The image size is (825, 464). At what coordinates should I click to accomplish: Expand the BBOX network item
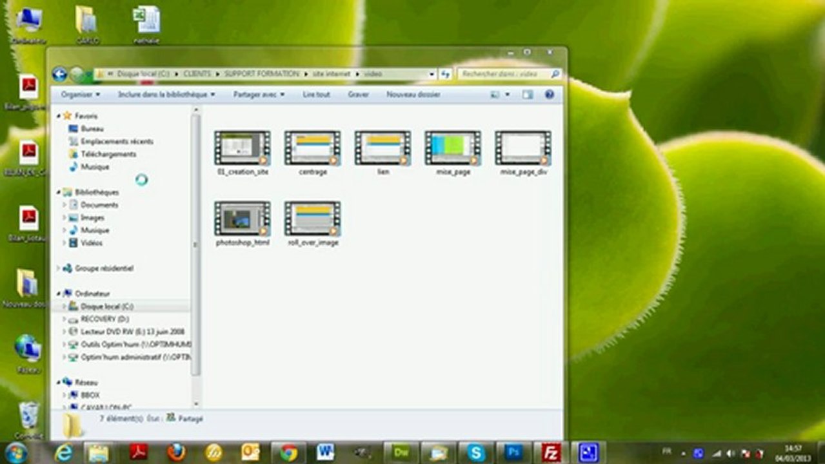65,395
